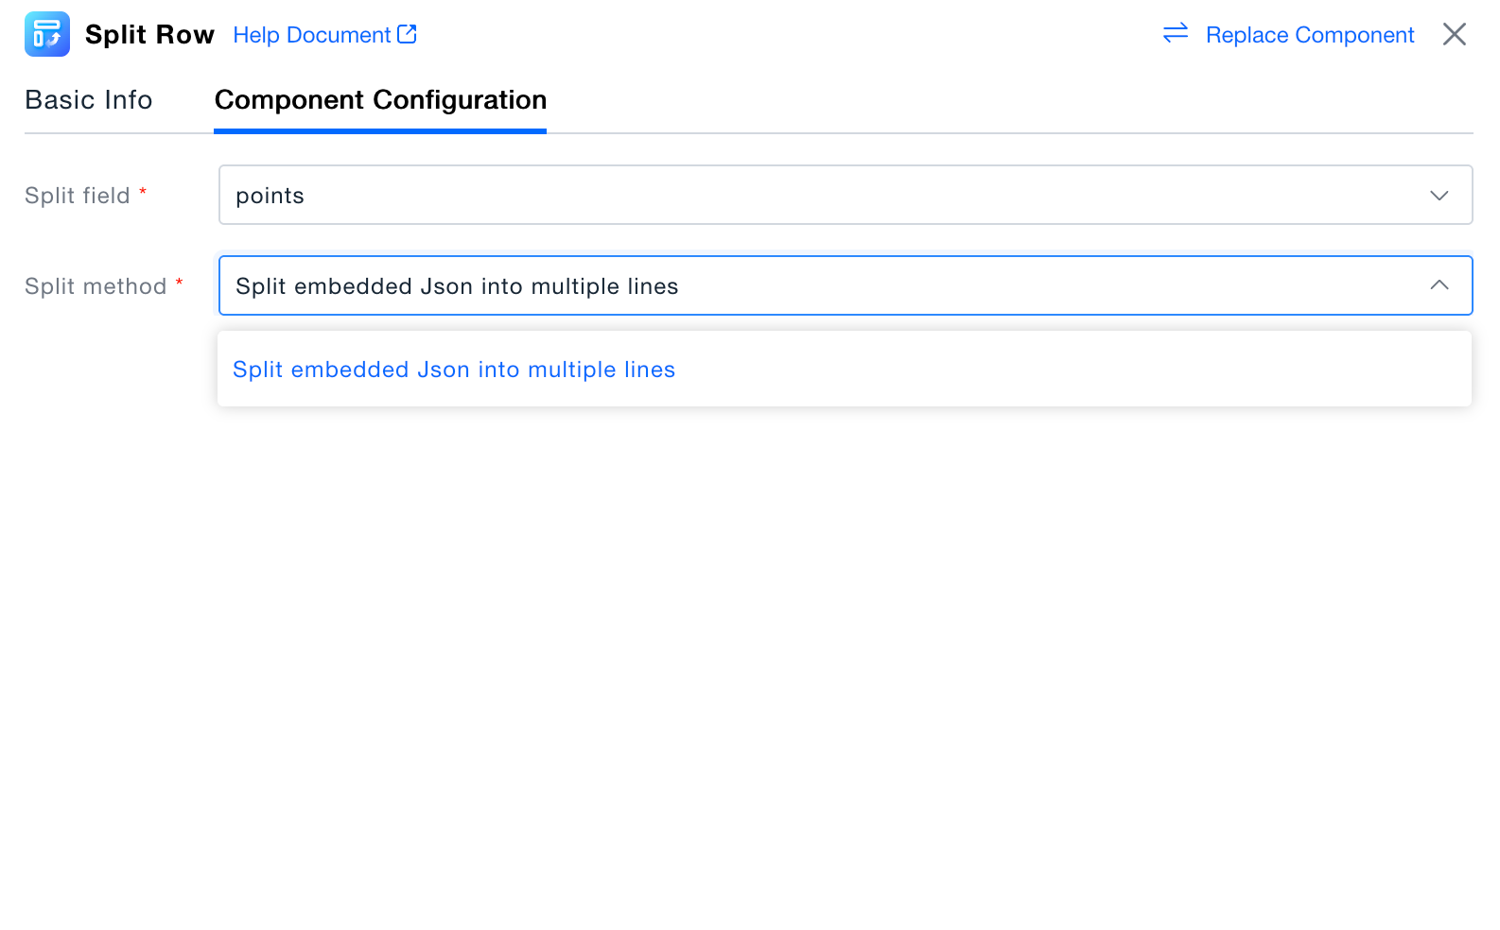
Task: Click the Split field chevron-down arrow
Action: (x=1439, y=196)
